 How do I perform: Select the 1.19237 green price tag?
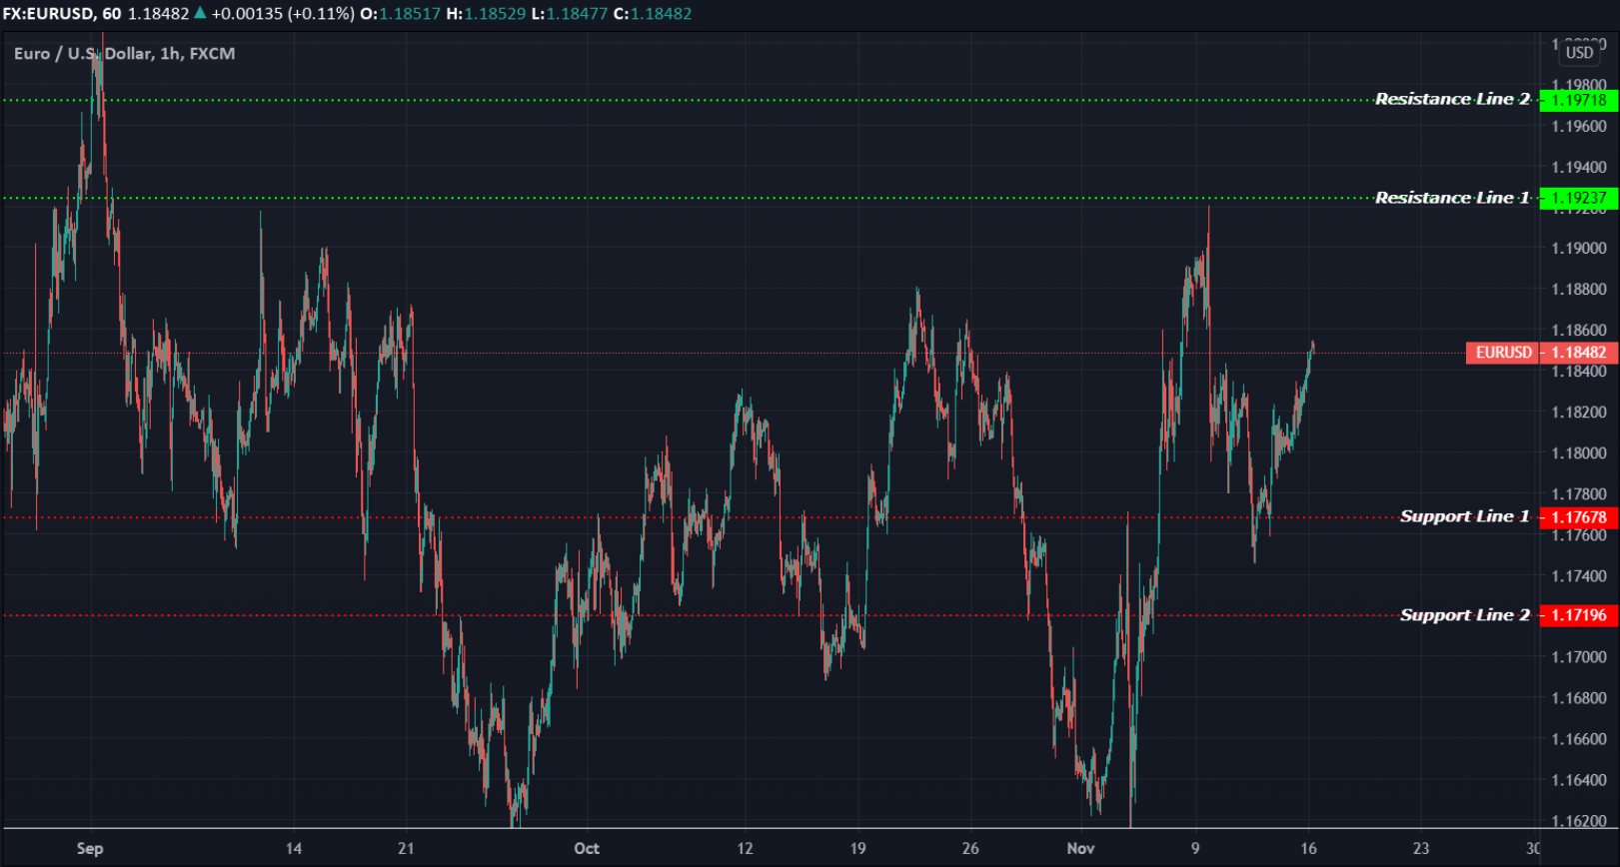pyautogui.click(x=1579, y=198)
